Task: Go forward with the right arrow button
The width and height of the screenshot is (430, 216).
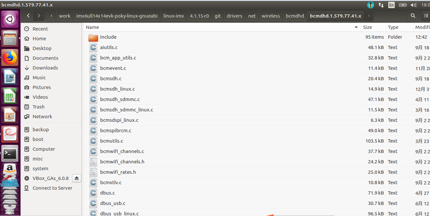Action: 39,16
